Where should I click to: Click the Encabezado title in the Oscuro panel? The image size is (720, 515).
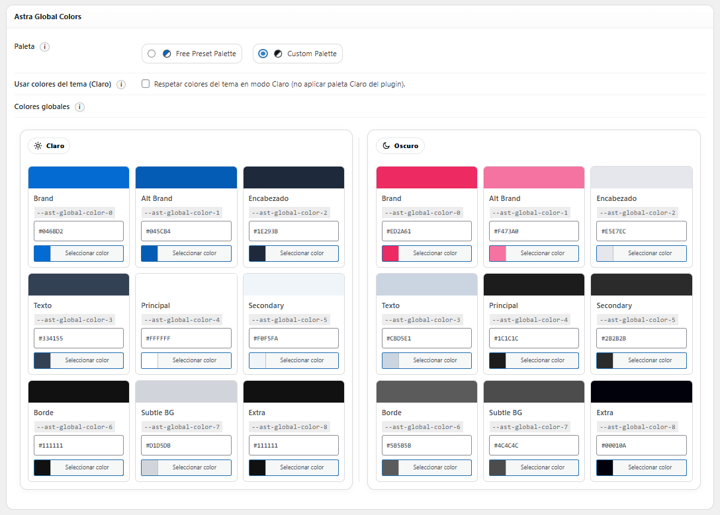(x=617, y=198)
